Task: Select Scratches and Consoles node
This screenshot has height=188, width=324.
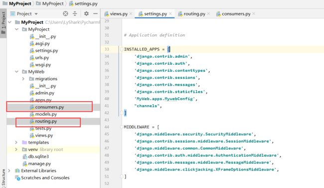Action: tap(45, 178)
